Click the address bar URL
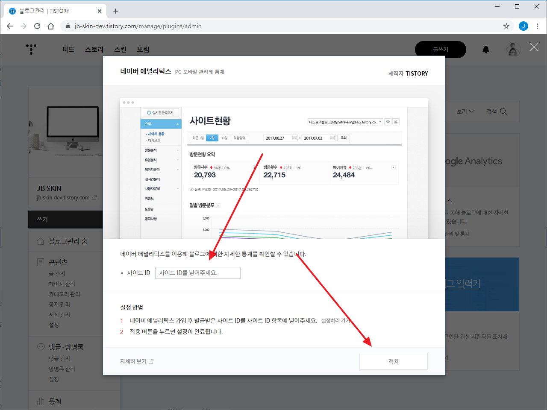The width and height of the screenshot is (547, 410). point(138,26)
